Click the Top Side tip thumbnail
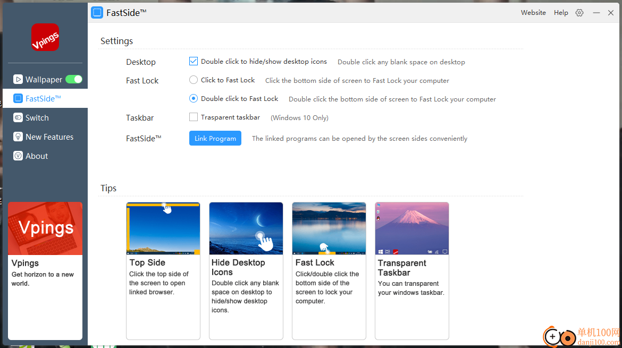 (x=163, y=228)
